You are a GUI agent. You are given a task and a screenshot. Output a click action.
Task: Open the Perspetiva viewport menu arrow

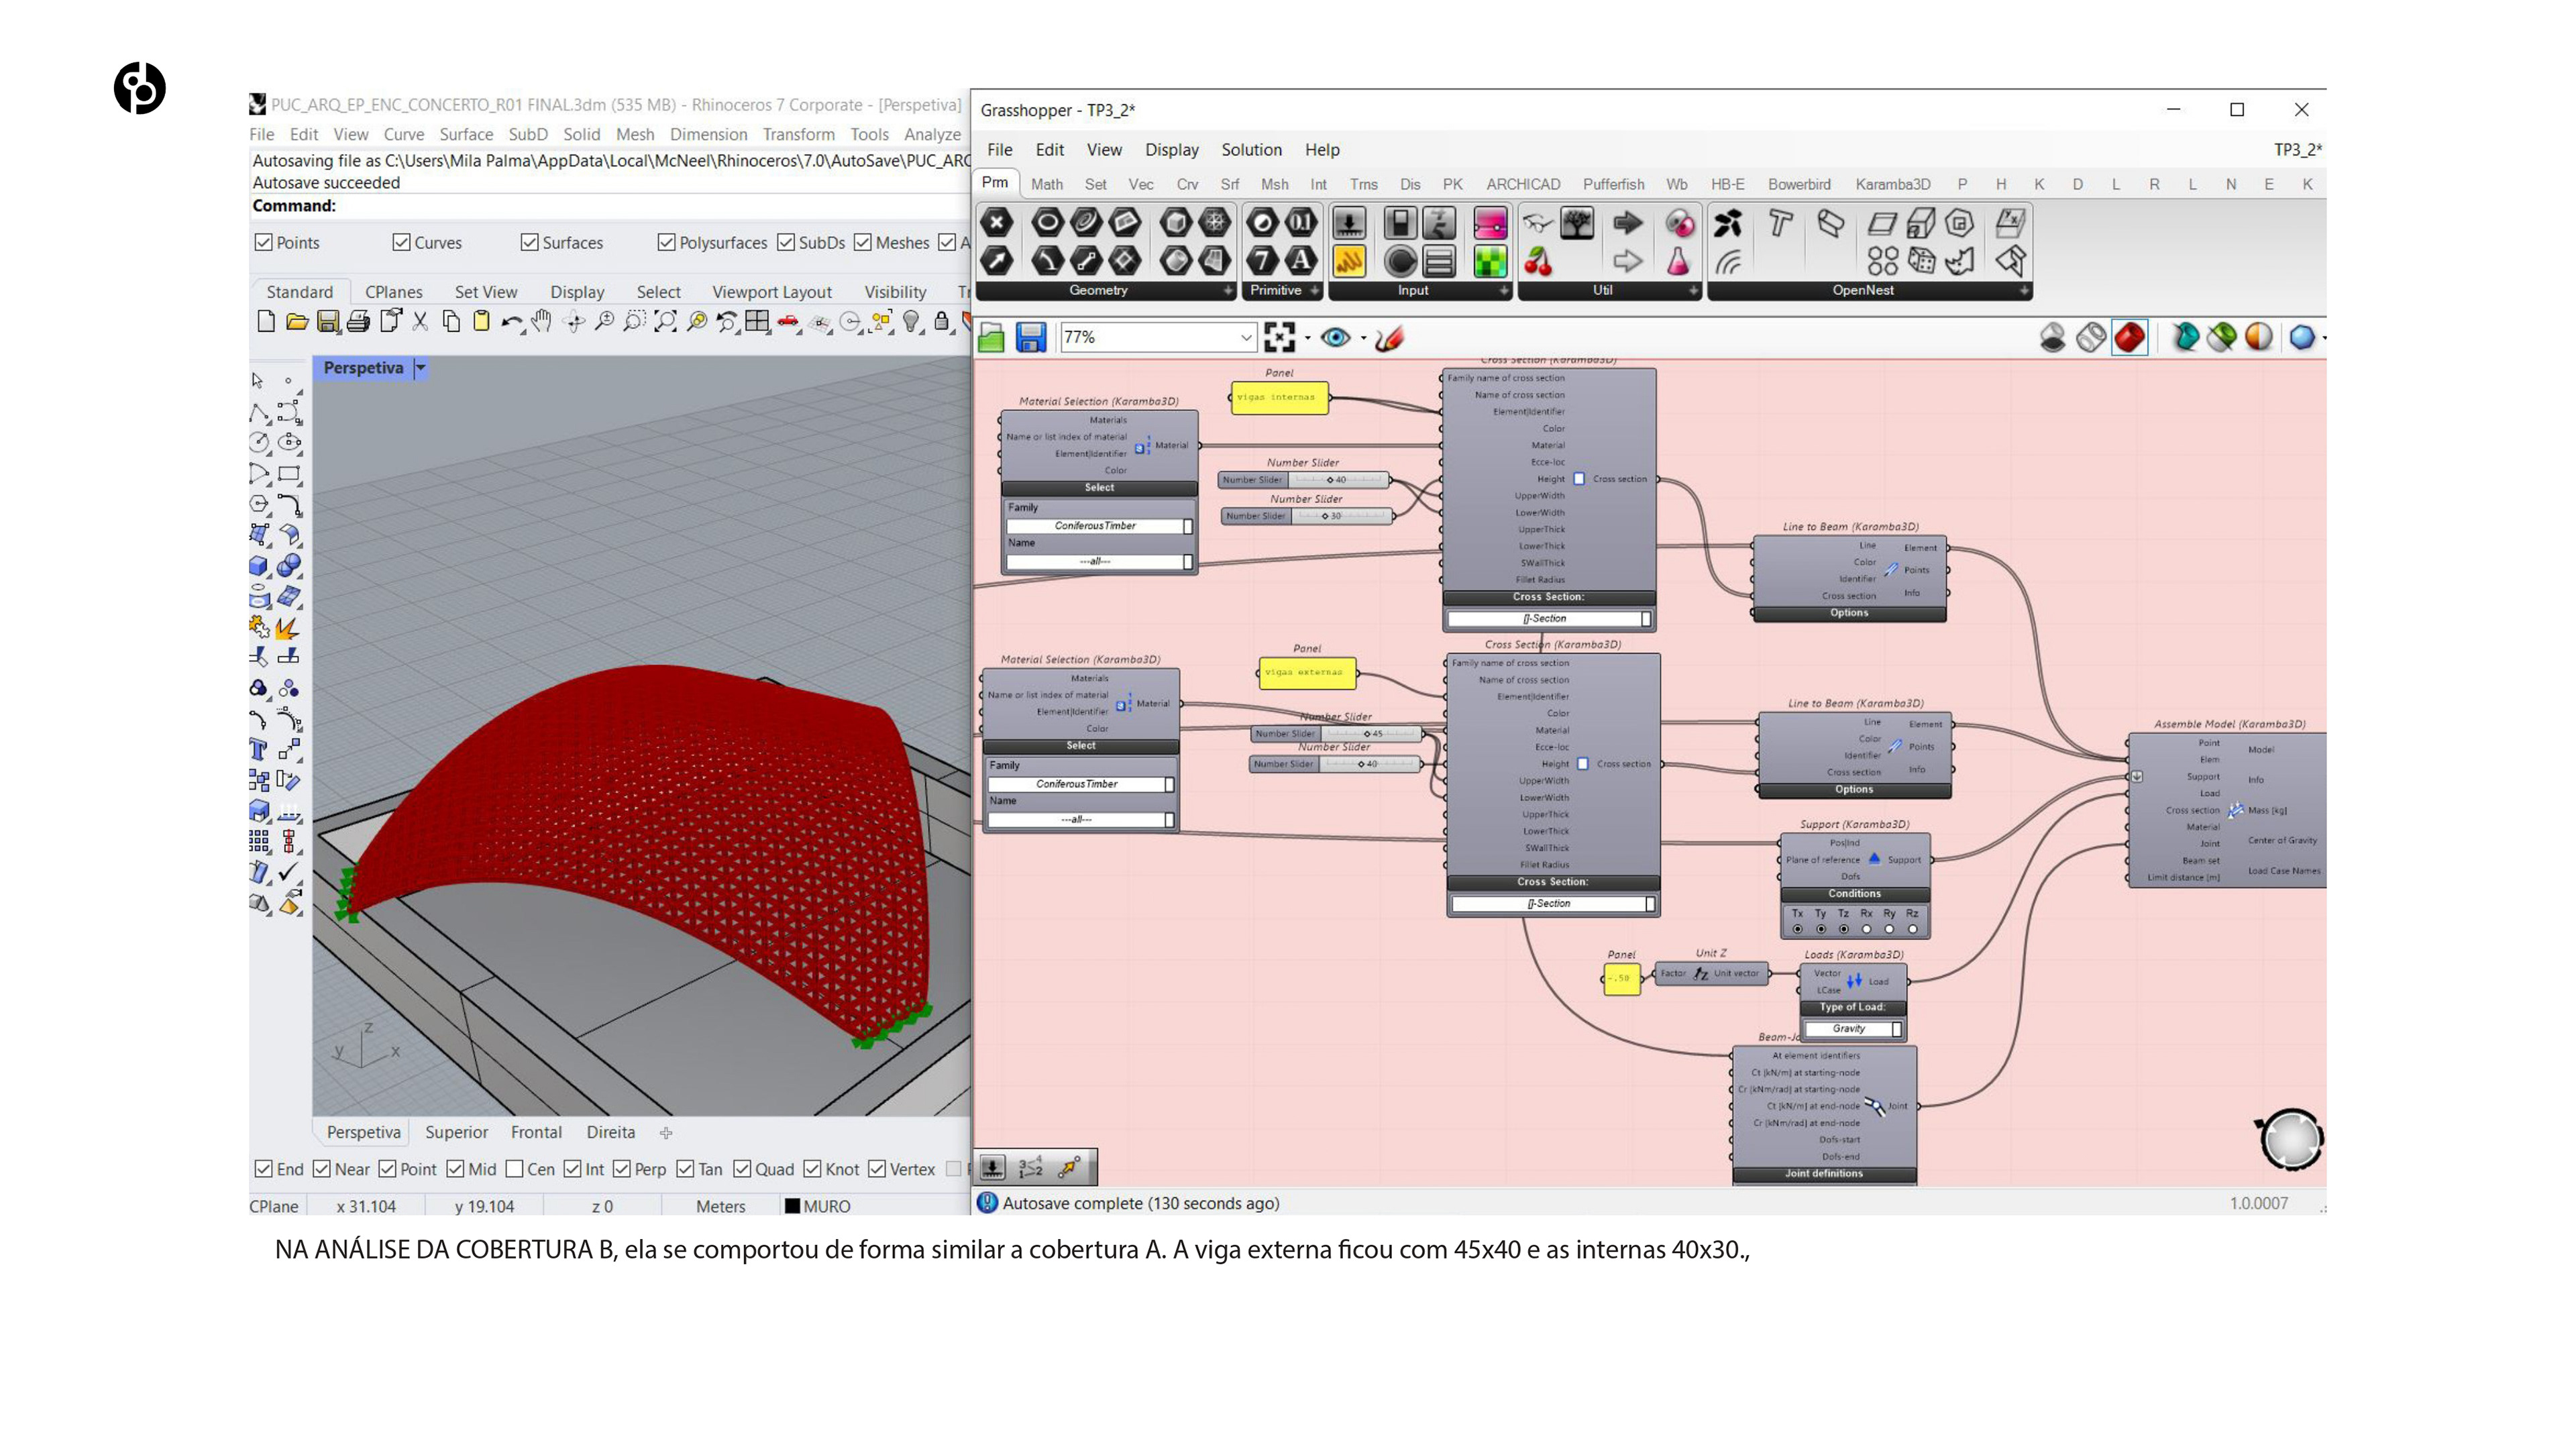pos(421,368)
